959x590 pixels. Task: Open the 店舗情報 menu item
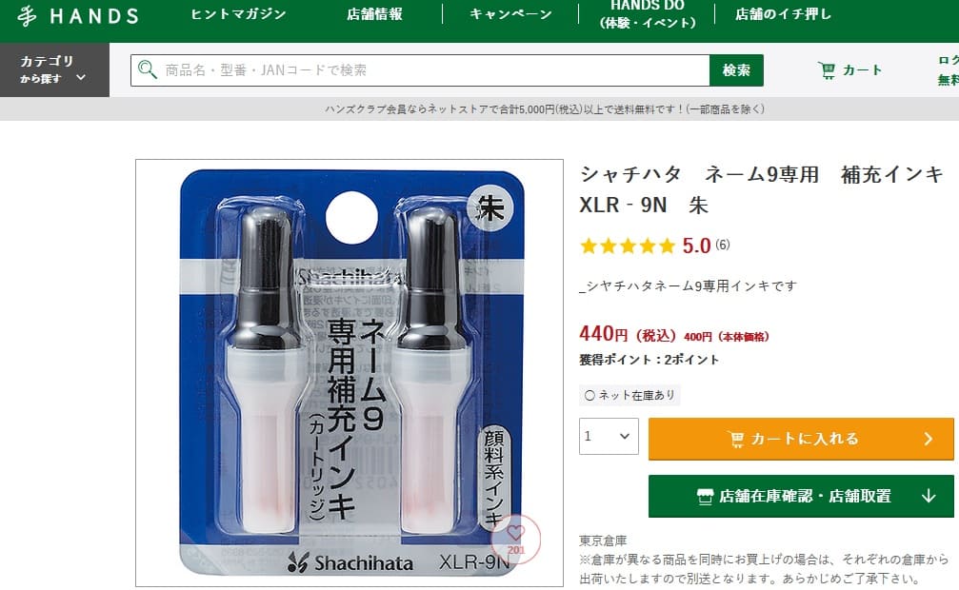pyautogui.click(x=374, y=14)
